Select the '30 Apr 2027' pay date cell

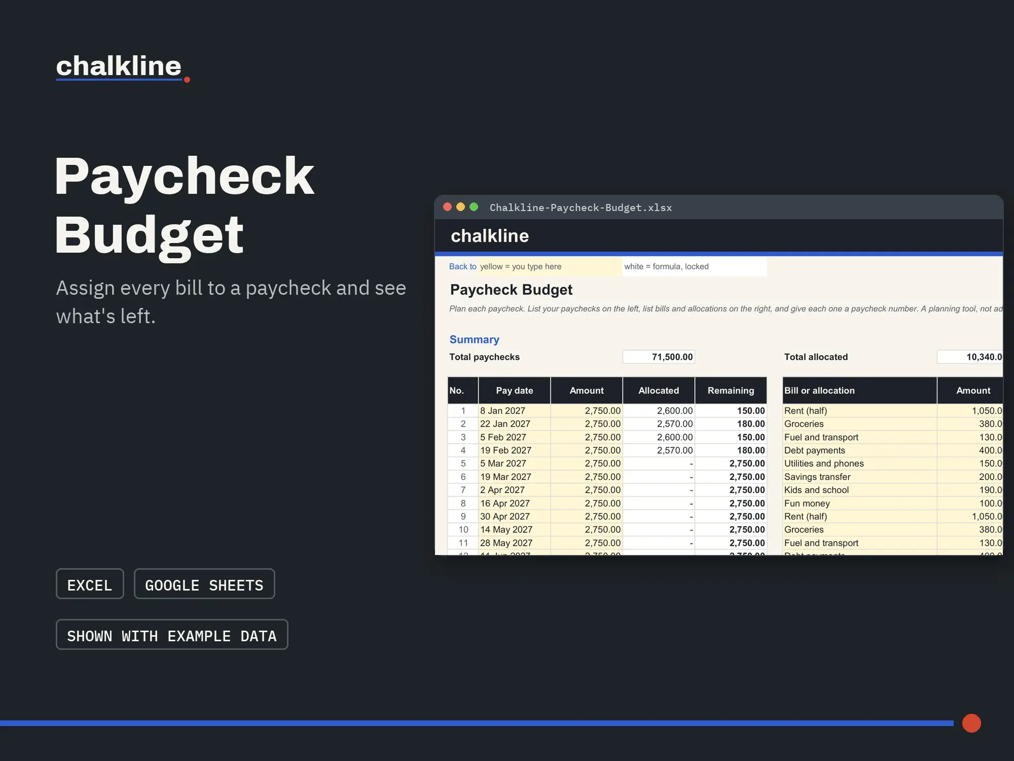coord(514,516)
